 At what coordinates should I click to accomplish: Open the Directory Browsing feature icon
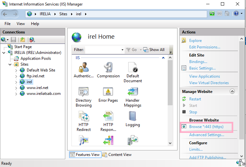click(x=84, y=92)
